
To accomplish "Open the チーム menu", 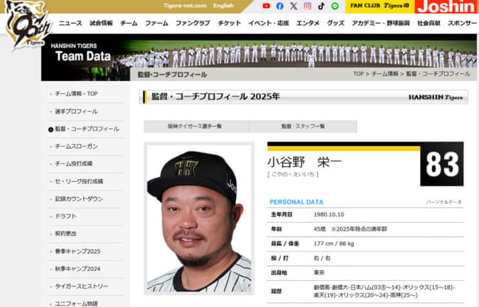I will 129,23.
